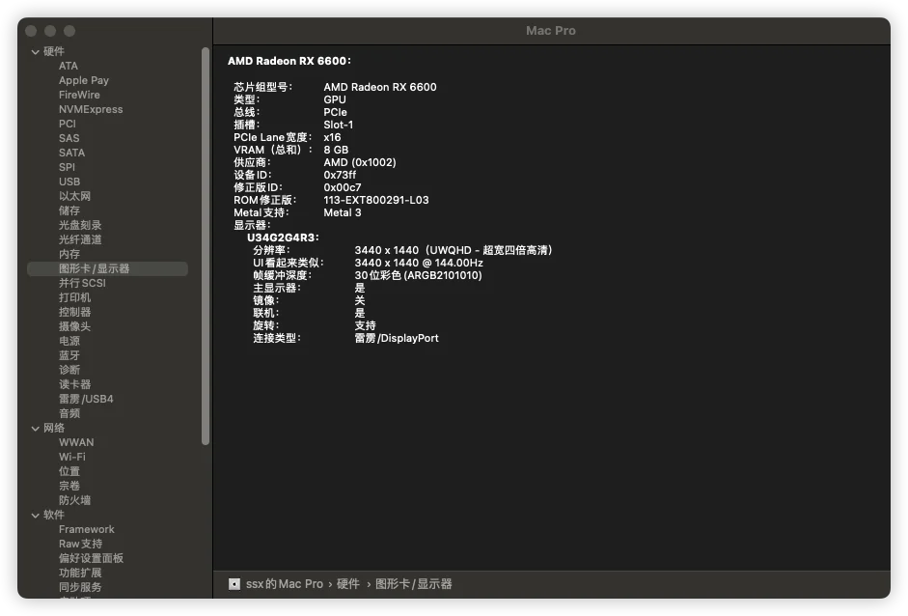Click the vendor value AMD (0x1002)
Screen dimensions: 908x616
point(360,163)
